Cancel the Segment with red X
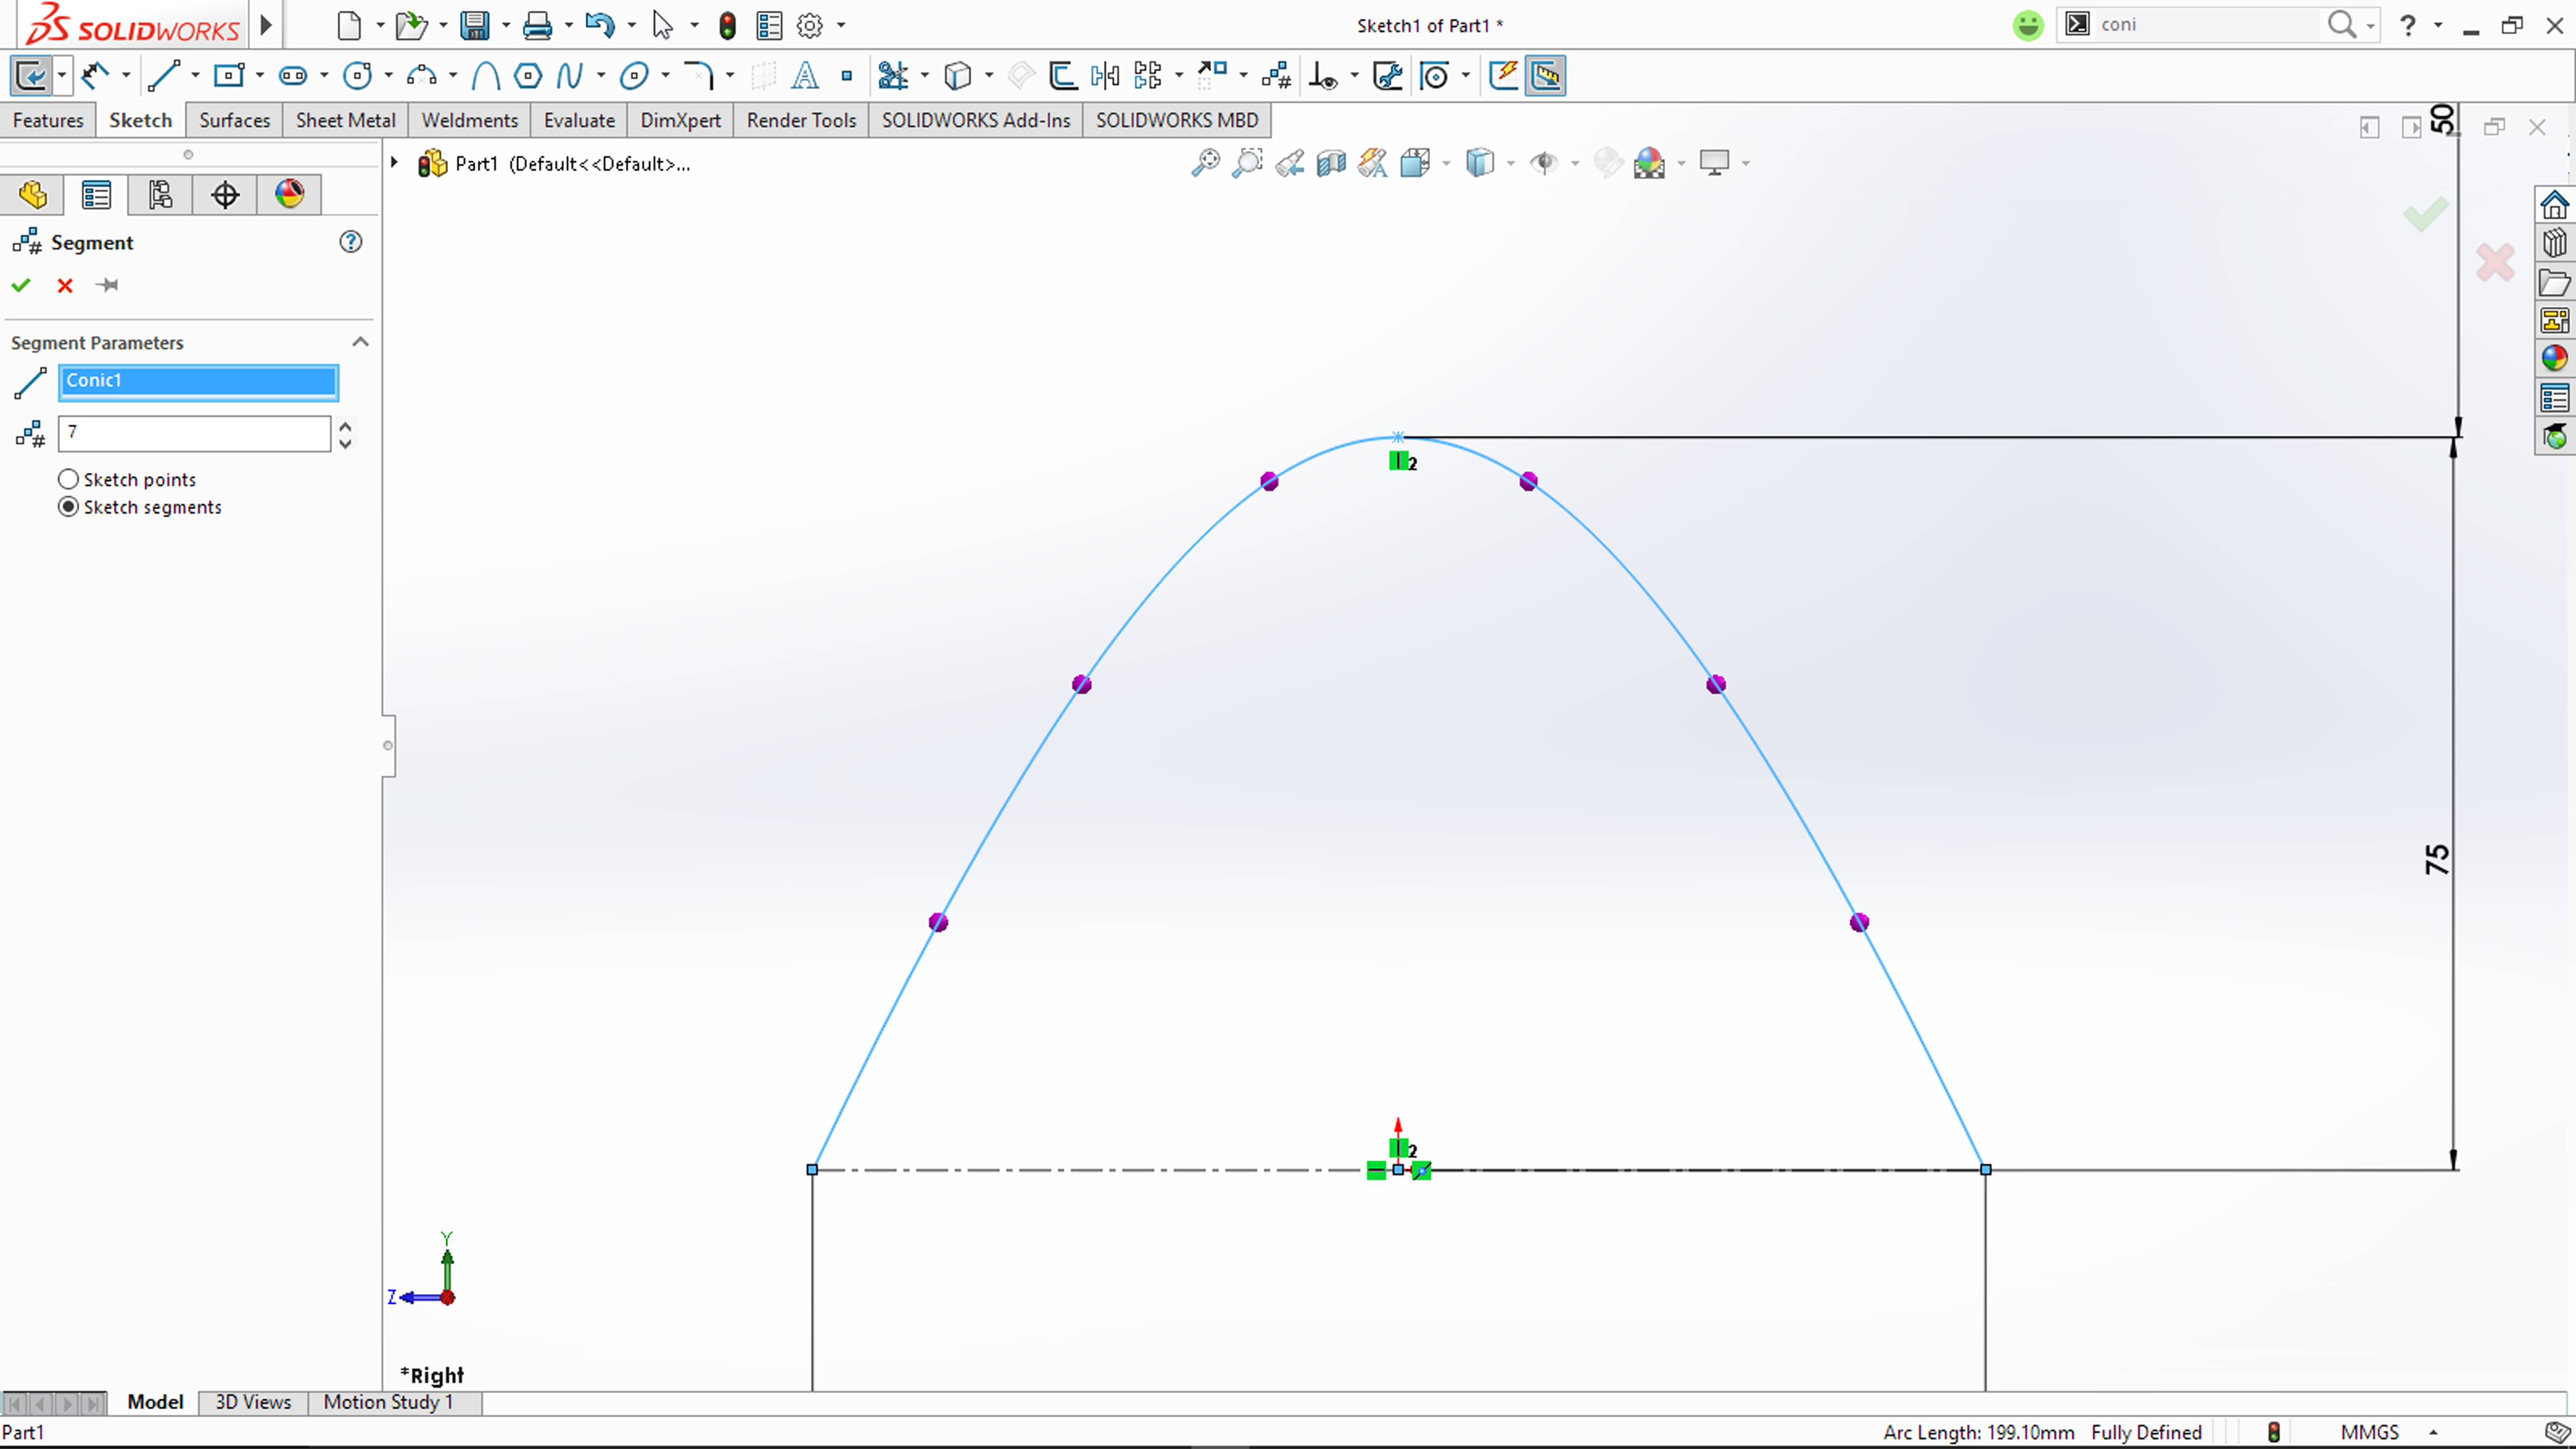 click(65, 285)
